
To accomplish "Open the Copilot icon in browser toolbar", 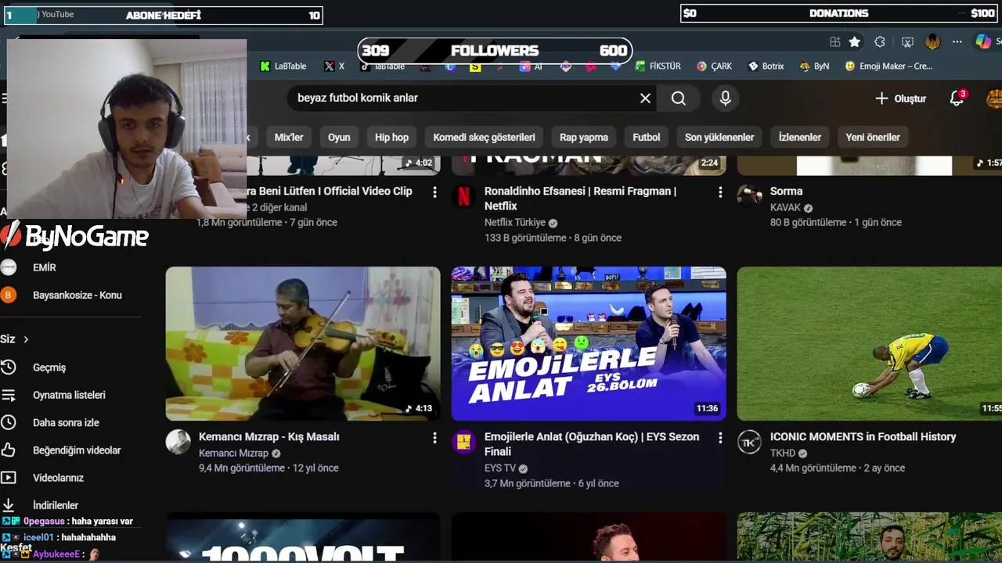I will [x=983, y=41].
